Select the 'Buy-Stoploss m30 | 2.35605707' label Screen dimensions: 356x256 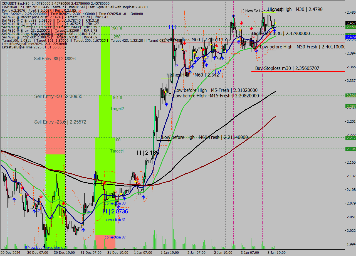tap(287, 68)
